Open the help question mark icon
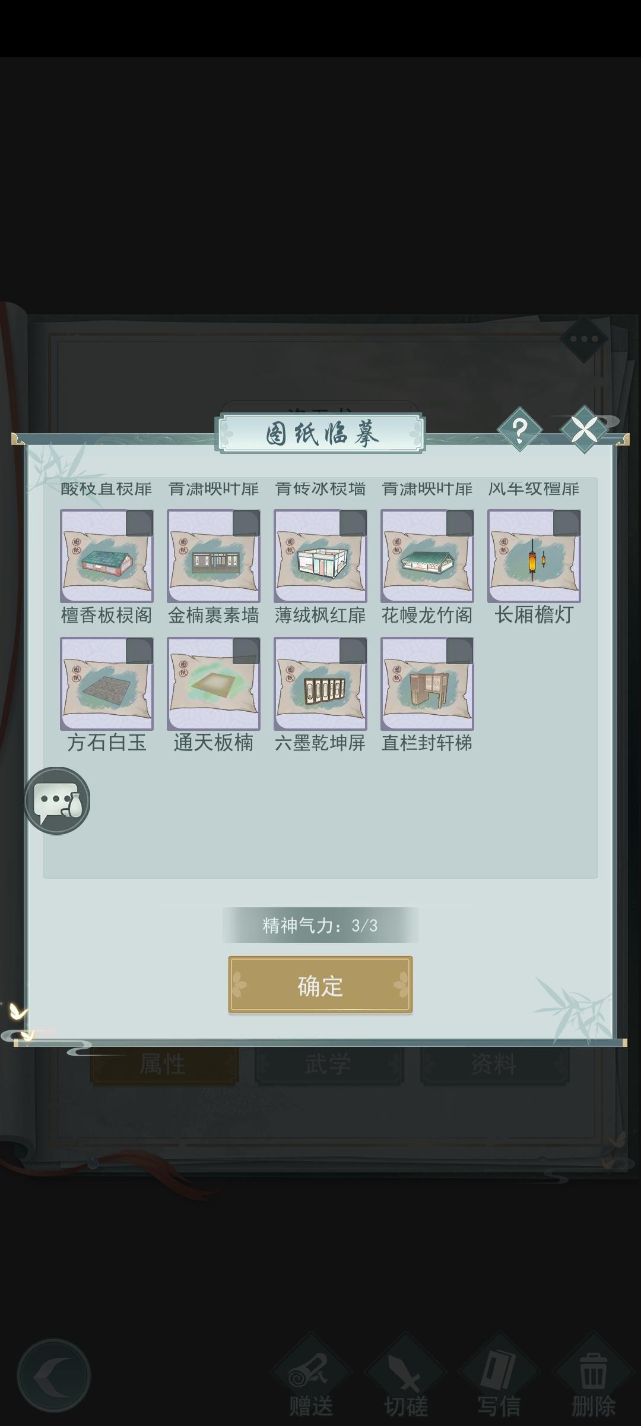Screen dimensions: 641x1426 (x=519, y=430)
